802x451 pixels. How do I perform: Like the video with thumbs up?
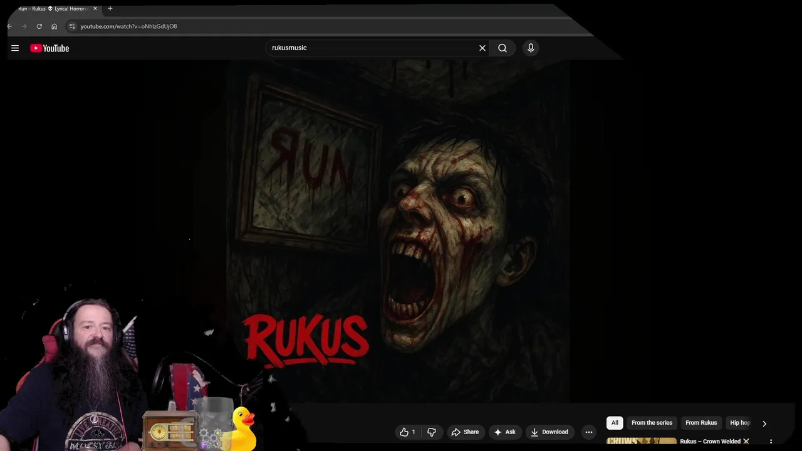coord(407,432)
